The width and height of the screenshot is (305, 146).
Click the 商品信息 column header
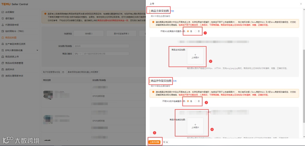pos(47,80)
